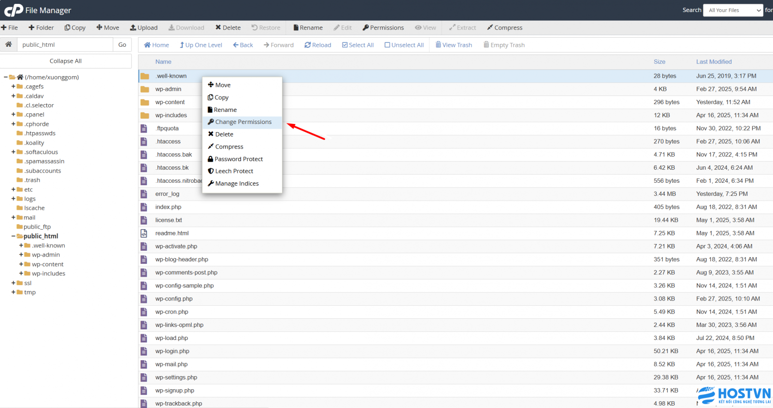Click the Edit toolbar button
The width and height of the screenshot is (773, 408).
pyautogui.click(x=343, y=27)
